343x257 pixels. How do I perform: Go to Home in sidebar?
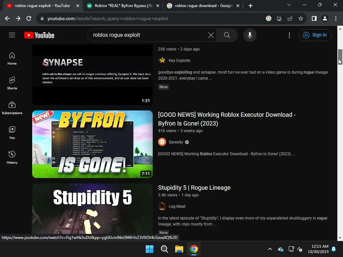pyautogui.click(x=12, y=59)
